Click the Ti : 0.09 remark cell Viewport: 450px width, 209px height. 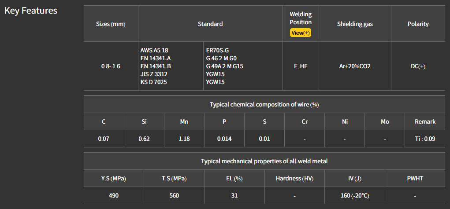[x=425, y=139]
